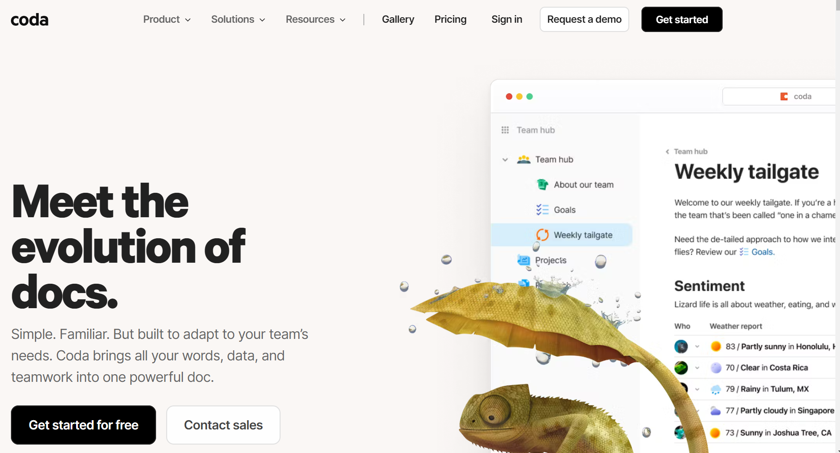
Task: Click the About our team page icon
Action: [x=543, y=184]
